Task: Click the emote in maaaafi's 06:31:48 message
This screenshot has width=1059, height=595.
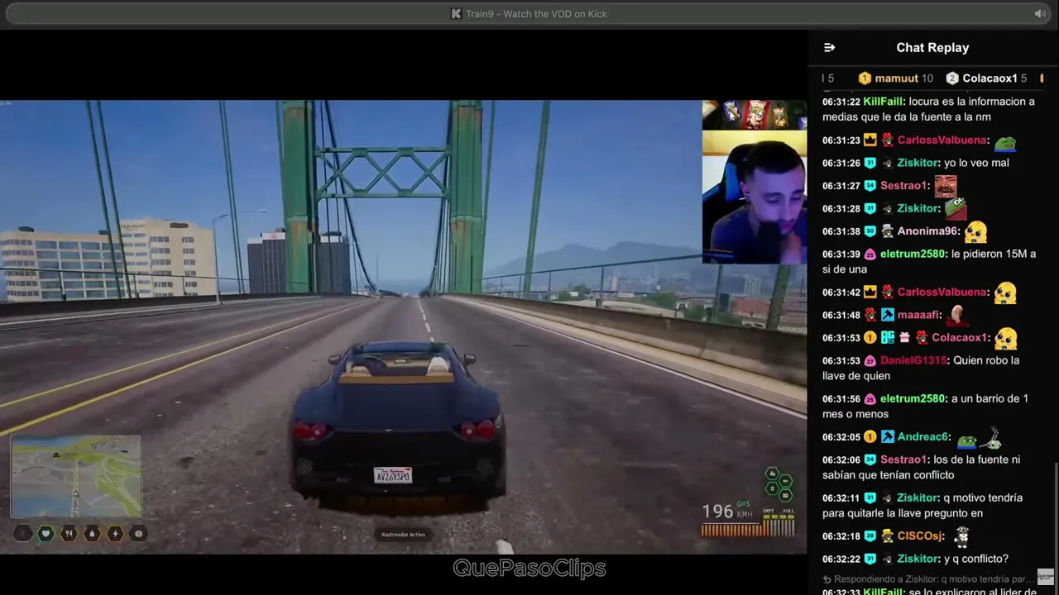Action: [957, 314]
